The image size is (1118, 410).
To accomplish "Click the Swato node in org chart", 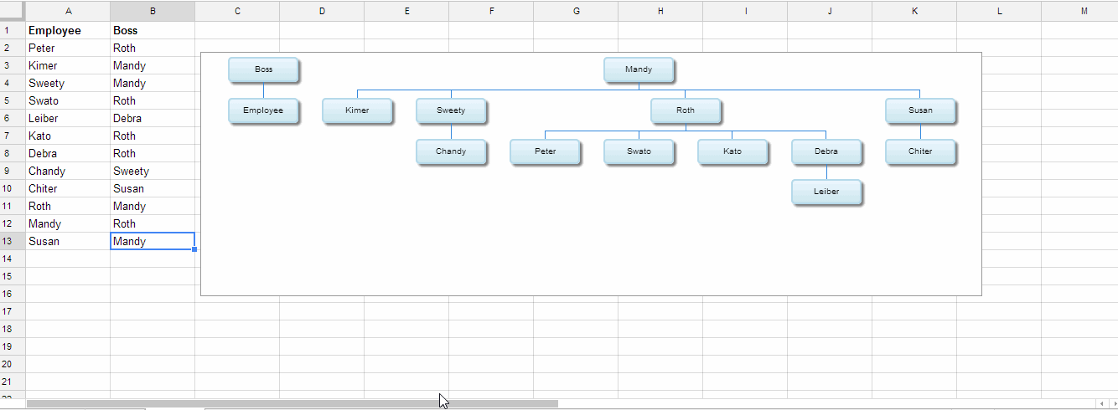I will (x=639, y=151).
